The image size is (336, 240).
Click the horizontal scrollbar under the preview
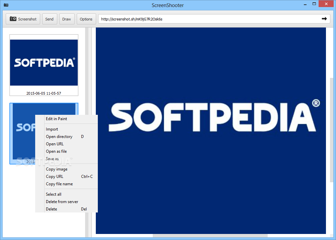(x=210, y=236)
